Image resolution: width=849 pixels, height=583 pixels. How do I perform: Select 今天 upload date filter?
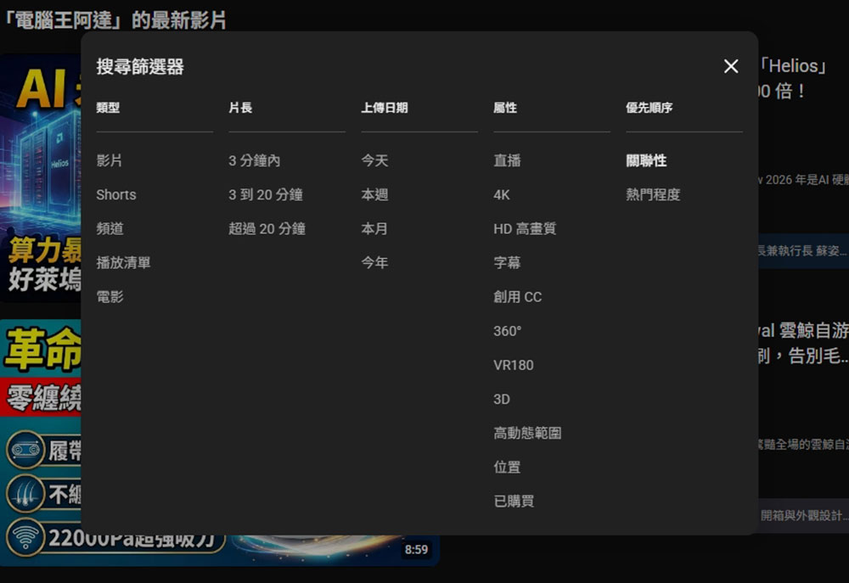(374, 161)
